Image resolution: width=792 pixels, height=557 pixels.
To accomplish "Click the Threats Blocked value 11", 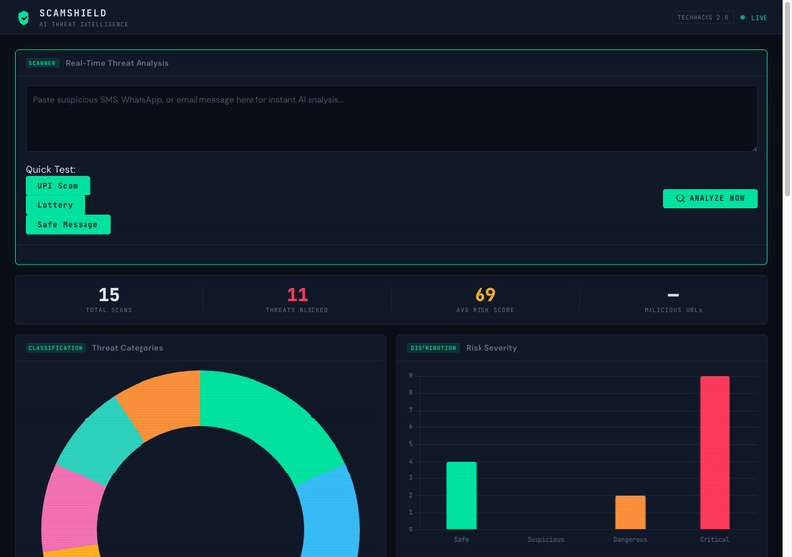I will (x=297, y=294).
